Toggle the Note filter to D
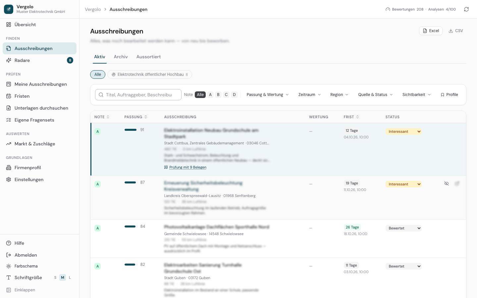Screen dimensions: 477x298 coord(234,95)
